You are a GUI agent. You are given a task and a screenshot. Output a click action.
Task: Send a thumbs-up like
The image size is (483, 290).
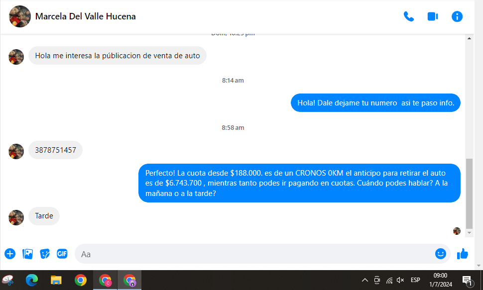click(463, 254)
